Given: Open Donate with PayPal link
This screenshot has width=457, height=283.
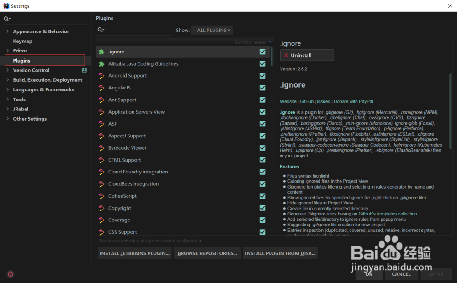Looking at the screenshot, I should point(353,101).
